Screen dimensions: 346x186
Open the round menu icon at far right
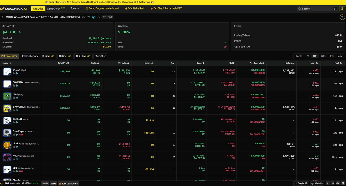tap(342, 17)
